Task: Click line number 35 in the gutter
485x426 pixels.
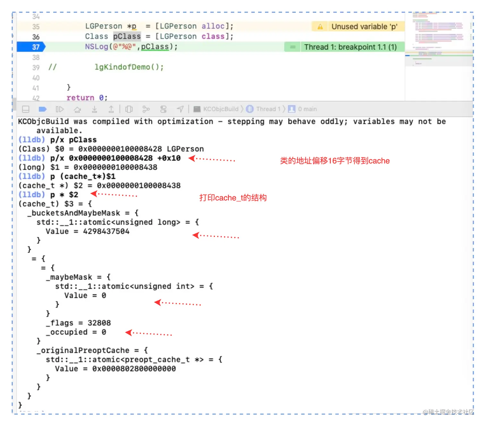Action: [x=36, y=27]
